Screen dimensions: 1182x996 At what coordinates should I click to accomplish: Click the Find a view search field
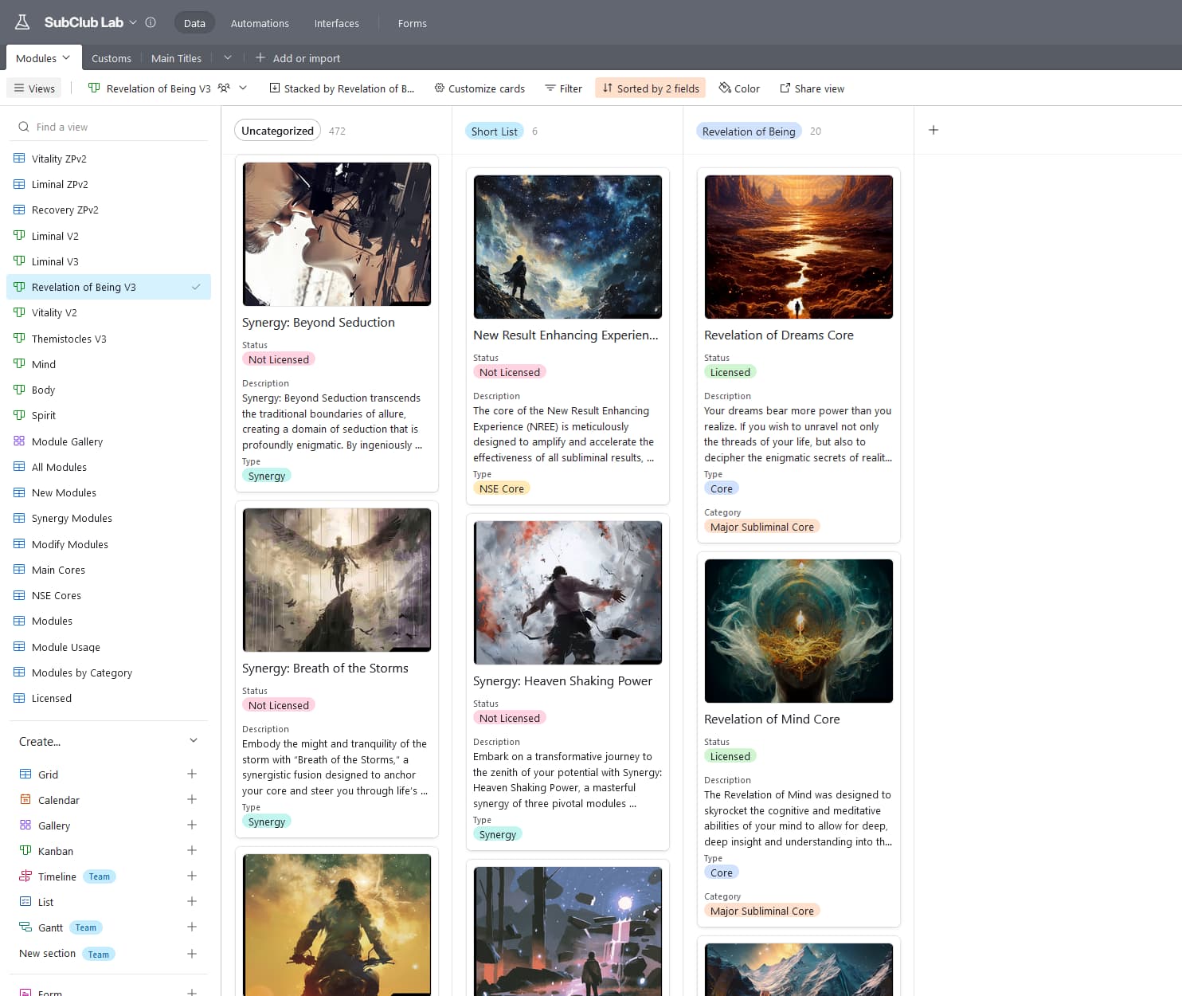point(109,127)
